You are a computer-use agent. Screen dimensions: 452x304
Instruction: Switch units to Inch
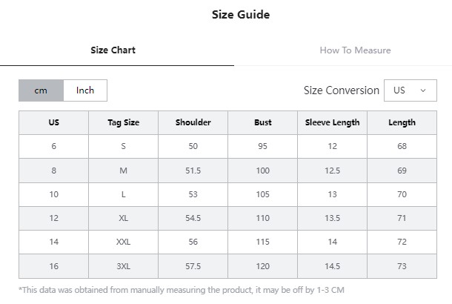(85, 90)
